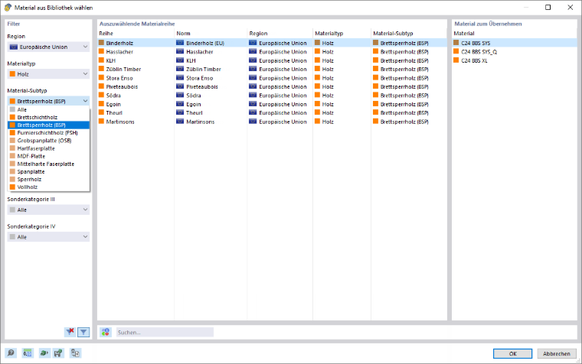Confirm with the OK button
The height and width of the screenshot is (364, 582).
coord(512,353)
